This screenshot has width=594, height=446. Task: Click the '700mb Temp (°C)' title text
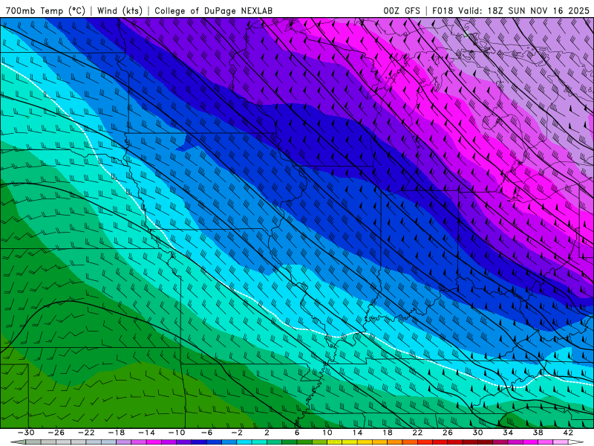[x=45, y=10]
